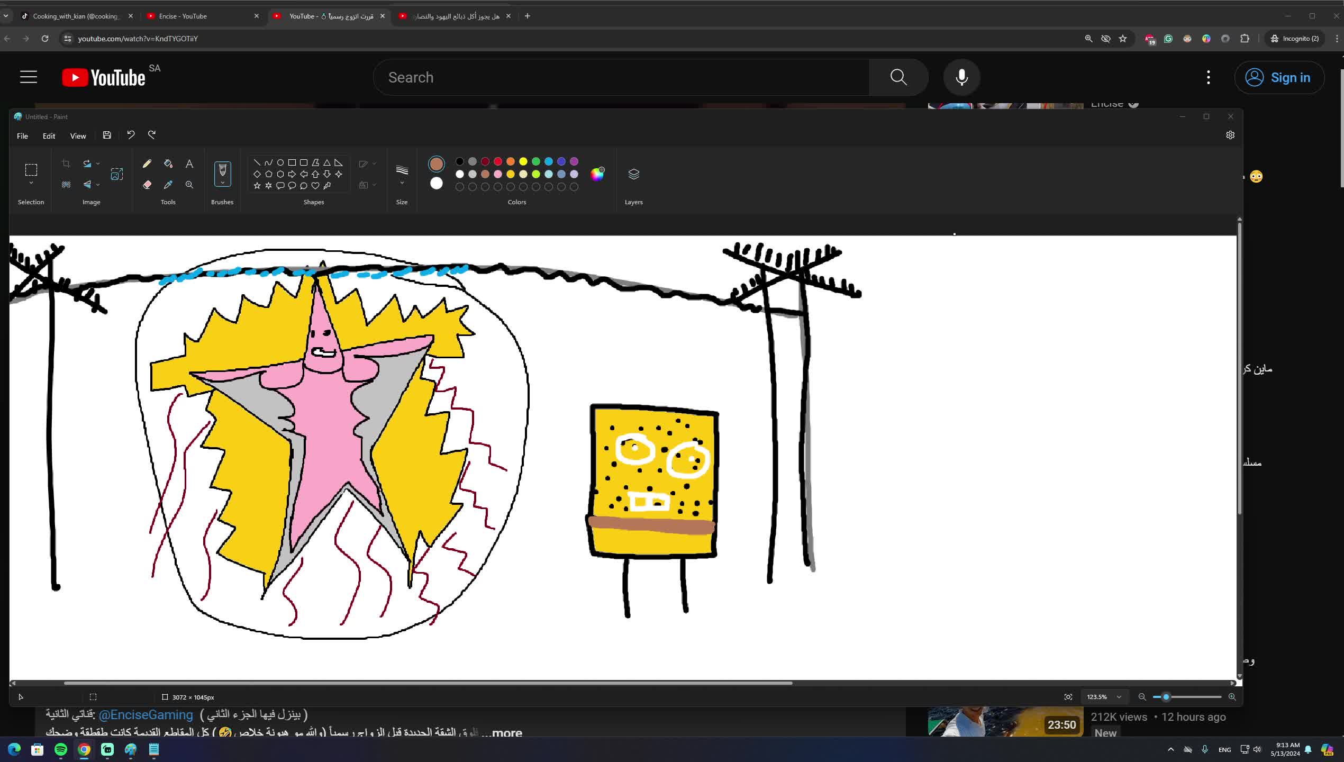Pick the turquoise palette color

point(549,161)
